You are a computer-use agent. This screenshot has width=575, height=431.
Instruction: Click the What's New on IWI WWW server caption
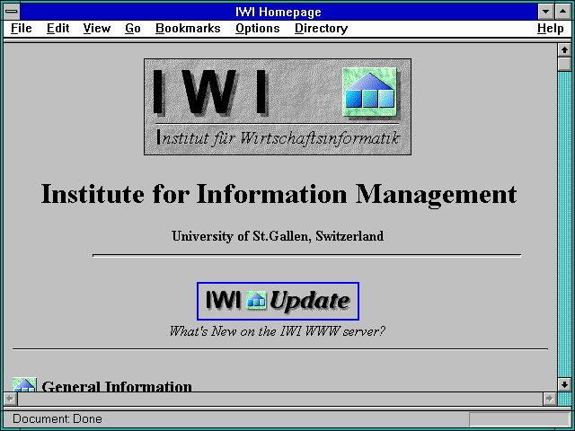click(x=277, y=331)
